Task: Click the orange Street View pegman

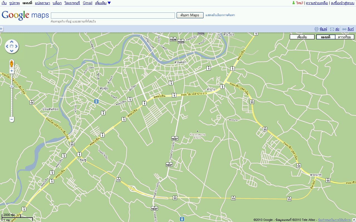Action: pos(12,64)
